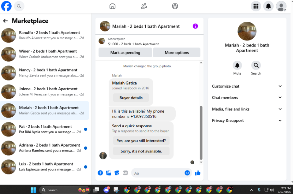The width and height of the screenshot is (293, 194).
Task: Open unread Luis conversation
Action: pyautogui.click(x=45, y=167)
